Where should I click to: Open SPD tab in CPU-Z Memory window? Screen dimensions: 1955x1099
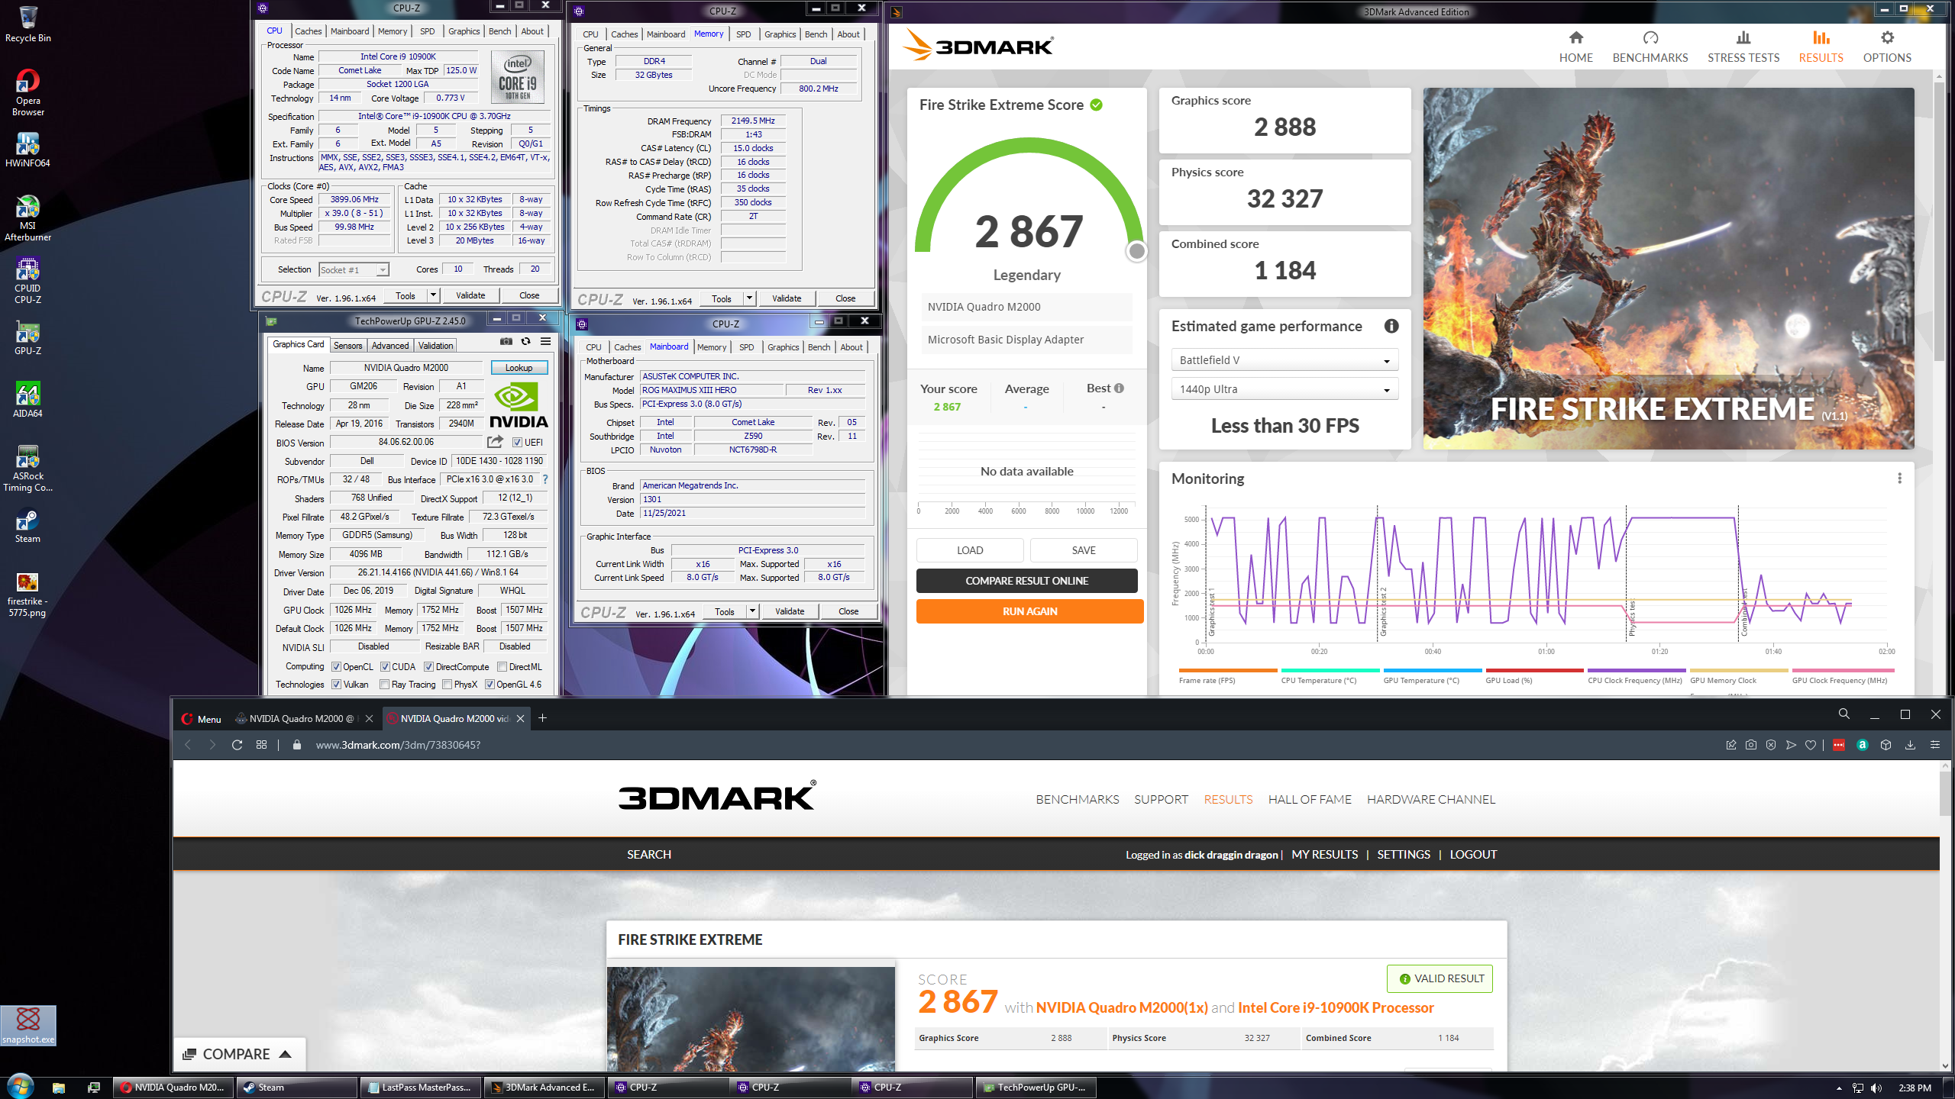pos(743,34)
